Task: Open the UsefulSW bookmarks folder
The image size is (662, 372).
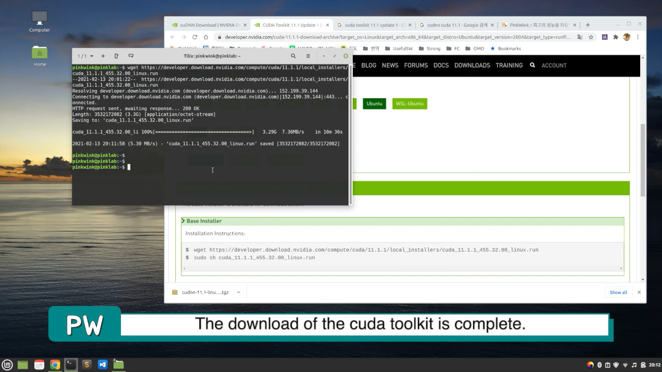Action: coord(398,49)
